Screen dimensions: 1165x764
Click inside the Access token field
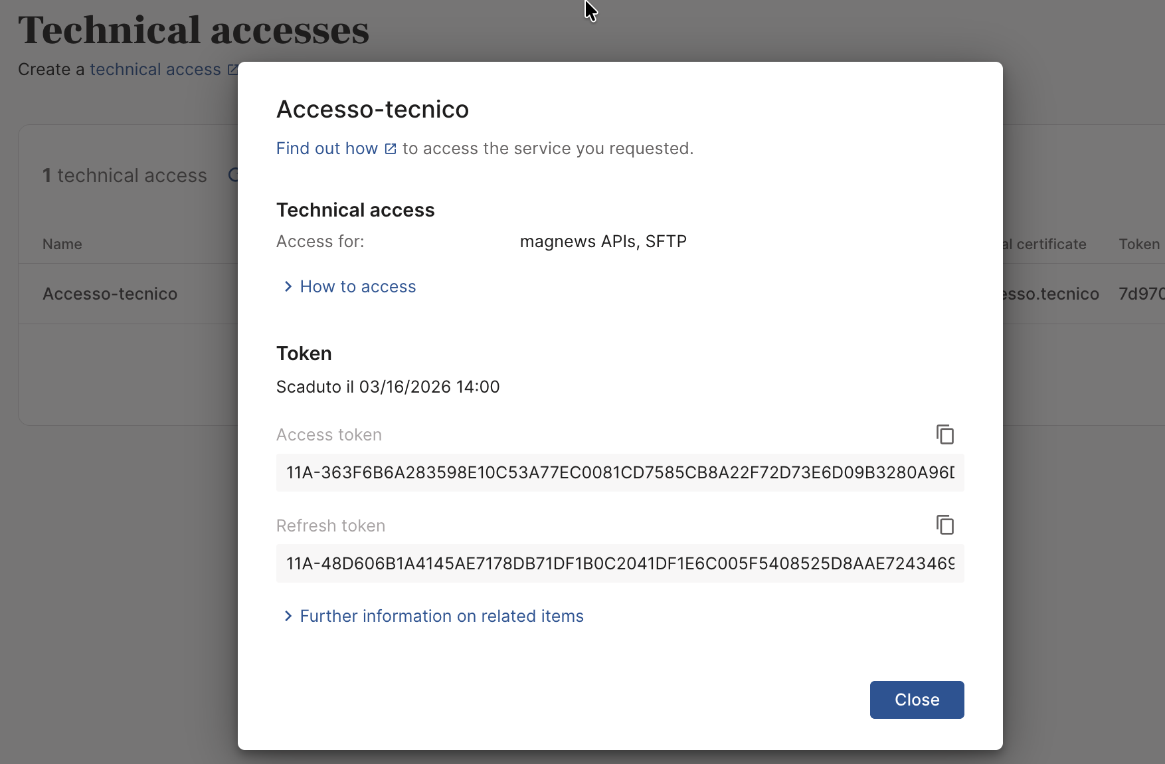(619, 472)
